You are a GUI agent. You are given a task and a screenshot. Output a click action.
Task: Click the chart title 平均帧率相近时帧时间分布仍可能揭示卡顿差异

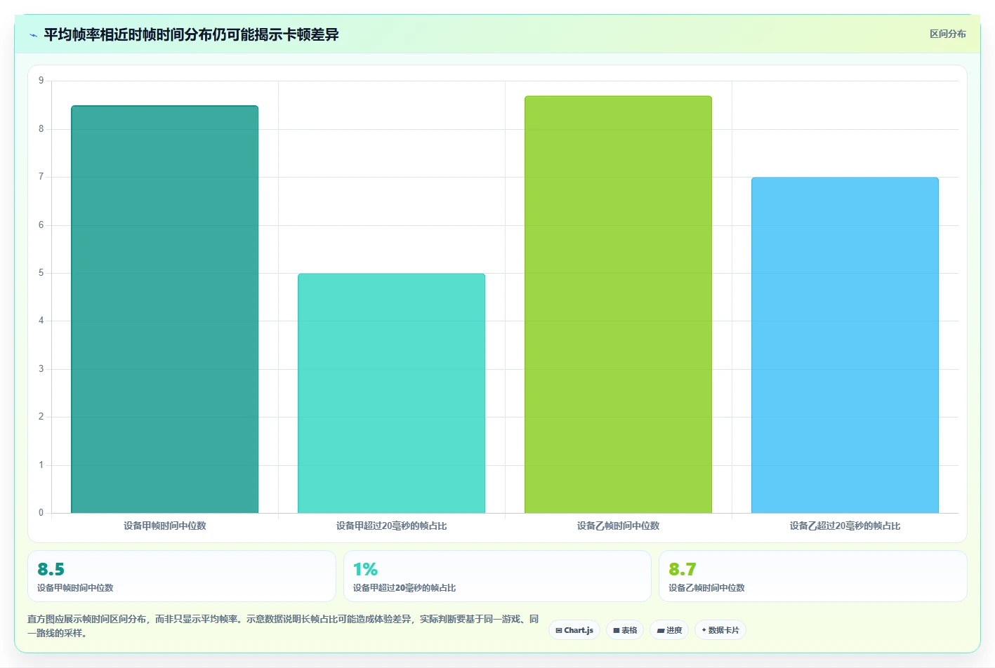191,34
